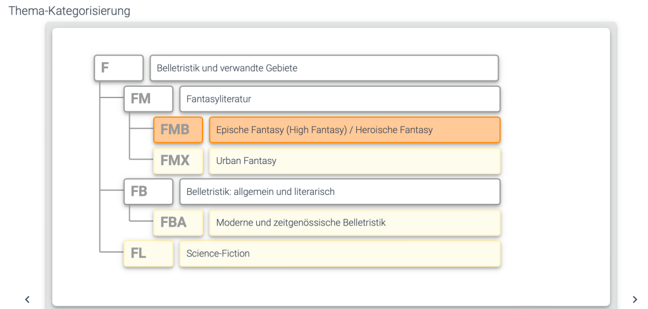Advance to the next slide with right chevron

[635, 300]
